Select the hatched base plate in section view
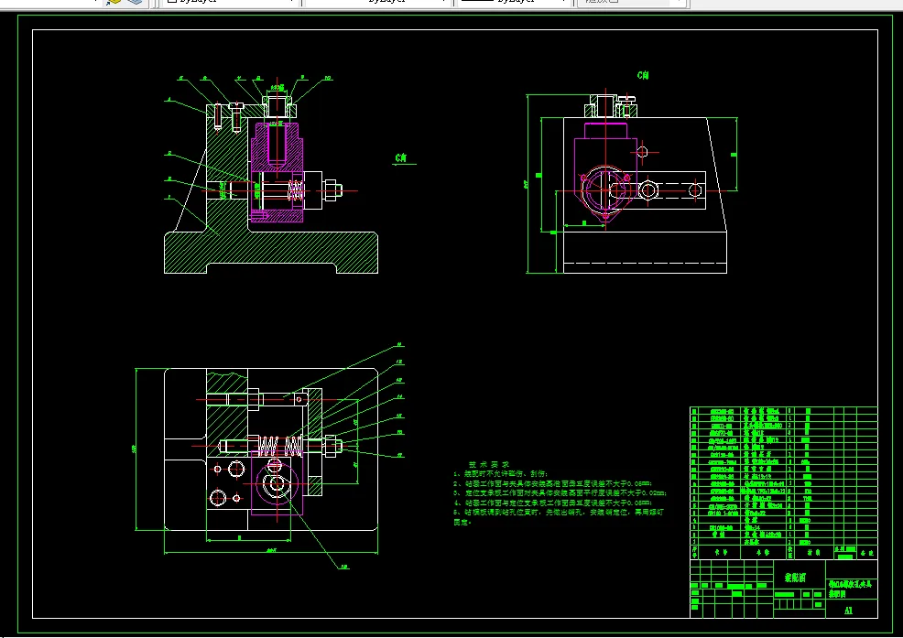This screenshot has height=638, width=903. click(271, 253)
